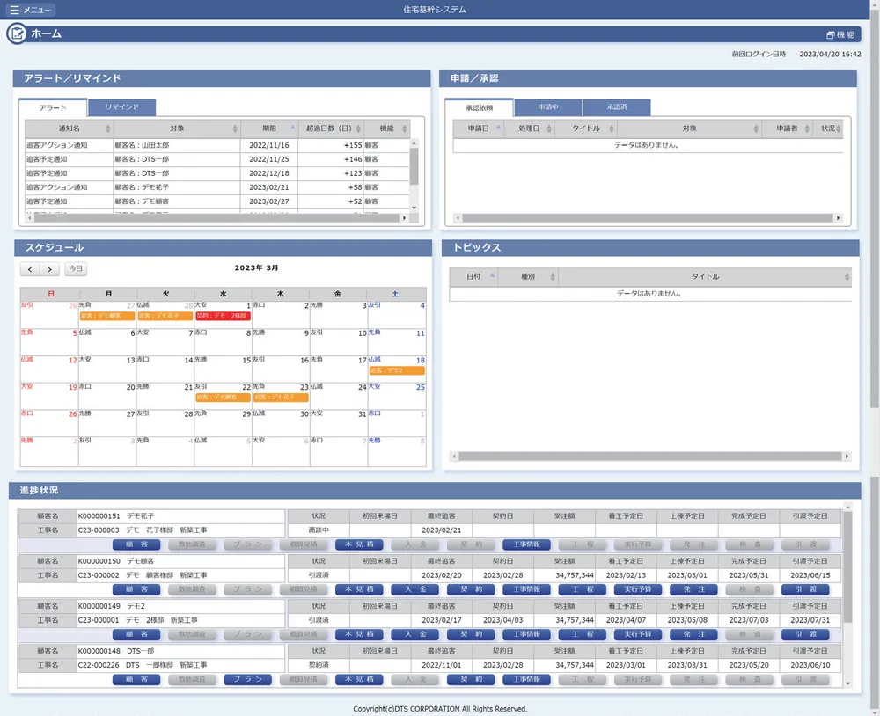Sort topics by 日付 arrow

[492, 275]
